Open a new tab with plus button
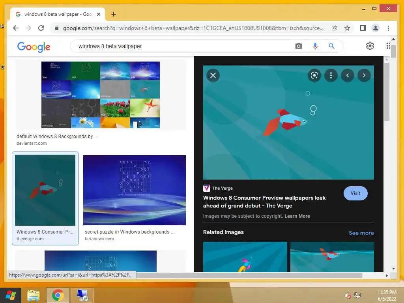Viewport: 404px width, 303px height. click(x=113, y=14)
